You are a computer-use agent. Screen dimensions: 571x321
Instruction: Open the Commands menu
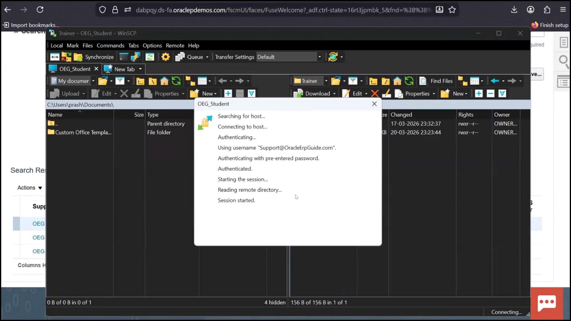(x=111, y=45)
